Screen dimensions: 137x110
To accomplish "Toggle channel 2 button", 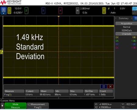I will [26, 11].
